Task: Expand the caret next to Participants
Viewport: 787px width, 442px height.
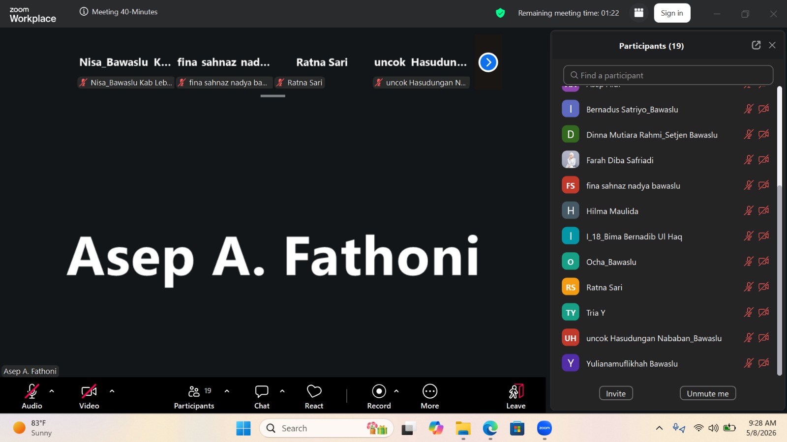Action: pyautogui.click(x=227, y=391)
